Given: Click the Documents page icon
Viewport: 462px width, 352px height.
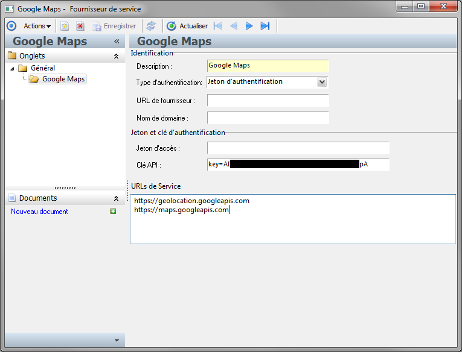Looking at the screenshot, I should 12,198.
